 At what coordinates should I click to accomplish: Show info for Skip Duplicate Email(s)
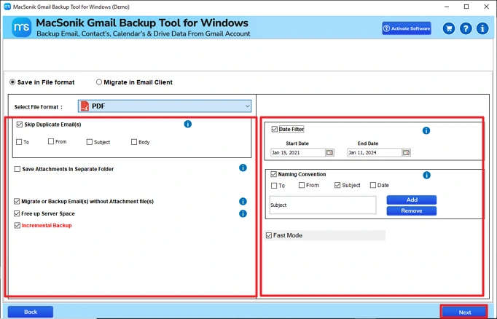click(x=187, y=125)
